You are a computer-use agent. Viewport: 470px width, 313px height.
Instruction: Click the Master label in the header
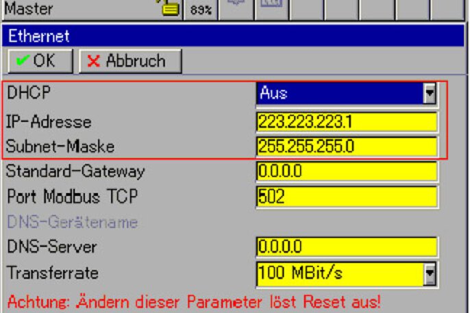point(29,9)
